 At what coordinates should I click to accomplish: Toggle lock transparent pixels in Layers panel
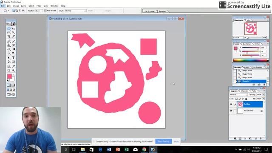click(236, 99)
